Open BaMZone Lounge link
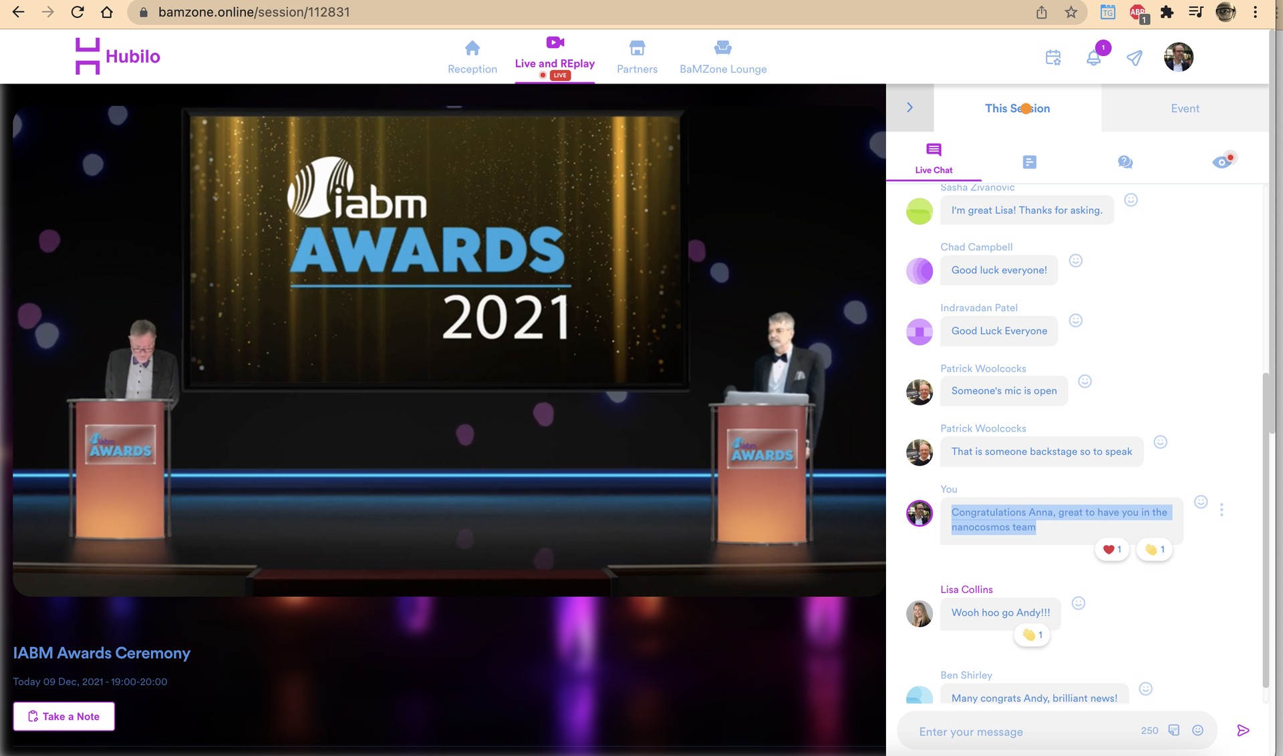 [722, 57]
